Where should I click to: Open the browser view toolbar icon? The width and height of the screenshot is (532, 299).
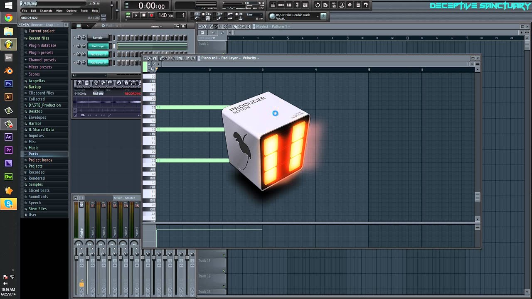[x=297, y=5]
